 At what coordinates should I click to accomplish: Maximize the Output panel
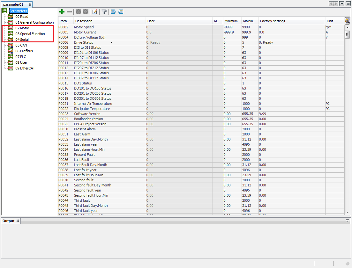pyautogui.click(x=348, y=221)
